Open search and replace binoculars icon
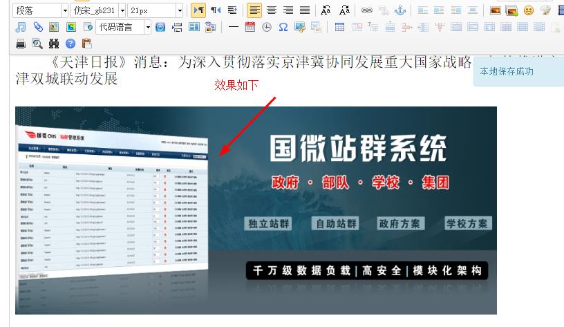564x327 pixels. tap(54, 44)
